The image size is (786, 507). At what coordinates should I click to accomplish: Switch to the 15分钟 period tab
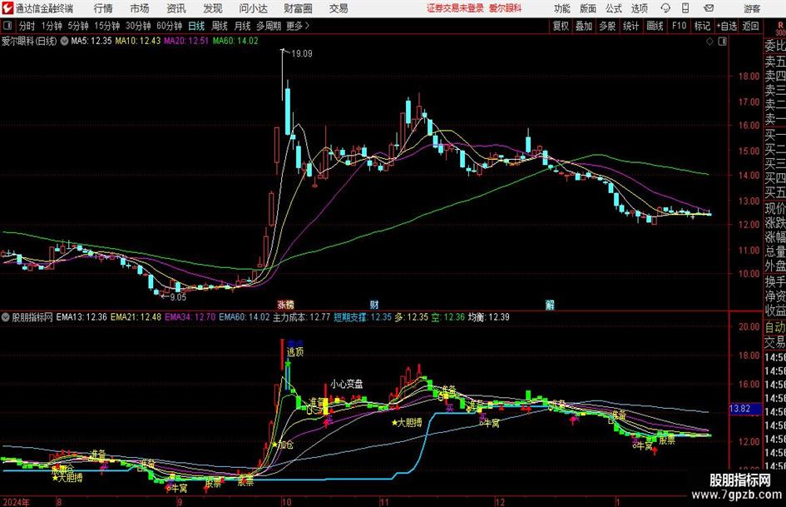click(x=107, y=26)
